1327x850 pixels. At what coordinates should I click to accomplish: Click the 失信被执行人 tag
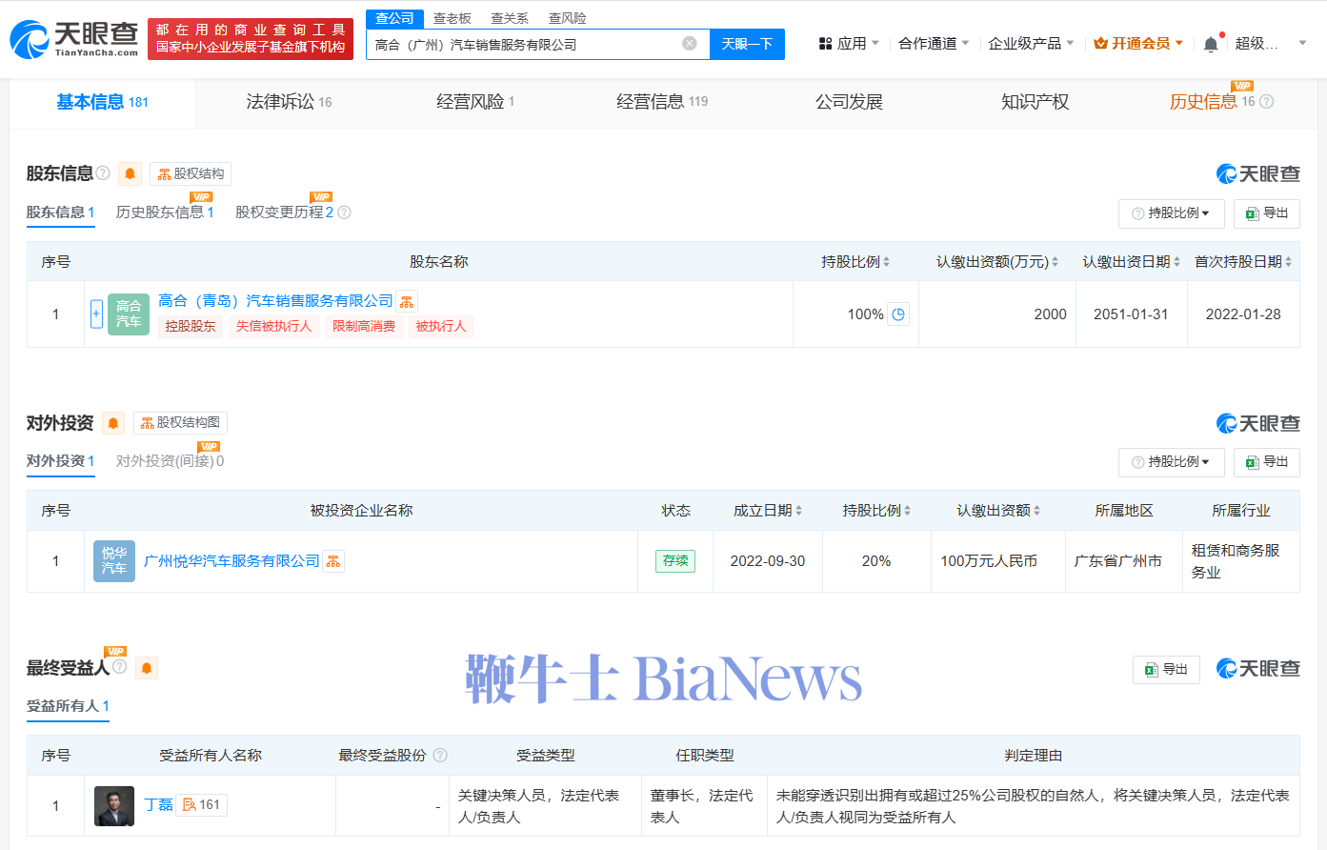(x=274, y=326)
